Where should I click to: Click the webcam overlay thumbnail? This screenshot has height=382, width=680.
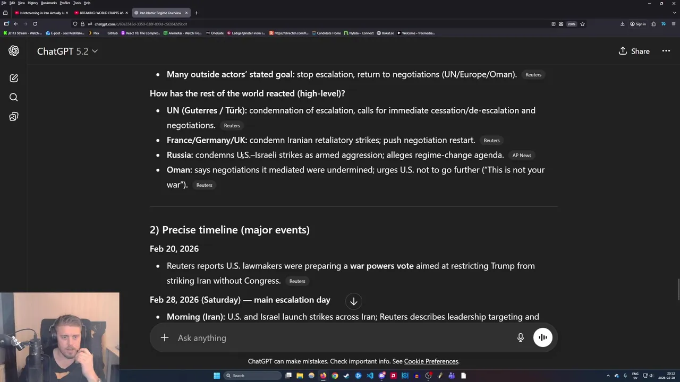coord(59,337)
